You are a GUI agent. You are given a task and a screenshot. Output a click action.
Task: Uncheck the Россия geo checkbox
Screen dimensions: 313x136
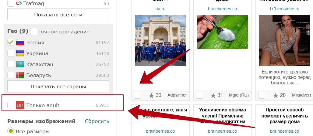tap(11, 42)
